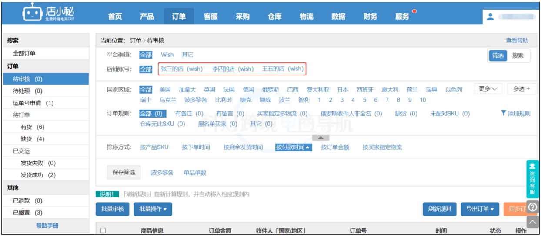Click the 添加规则 filter funnel icon
Screen dimensions: 541x236
504,113
